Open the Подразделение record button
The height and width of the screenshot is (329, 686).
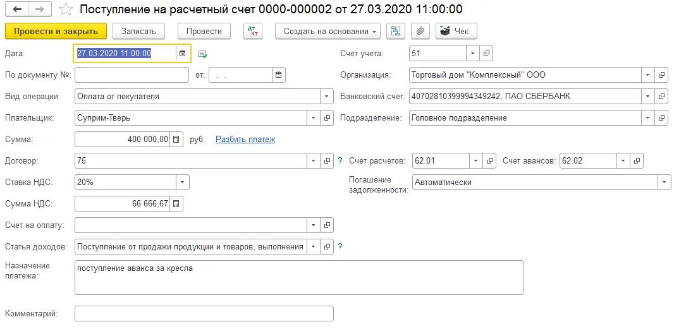coord(661,118)
